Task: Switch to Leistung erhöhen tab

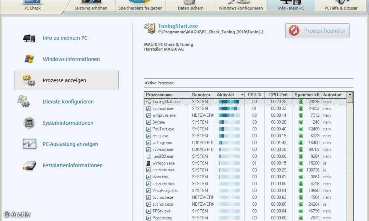Action: (x=91, y=6)
